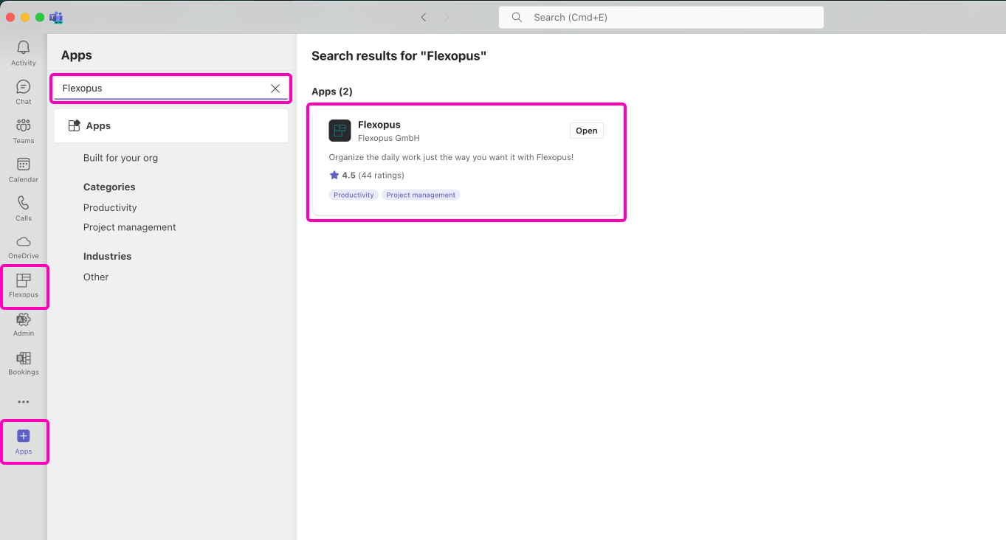Open OneDrive from the sidebar
Screen dimensions: 1006x540
24,243
